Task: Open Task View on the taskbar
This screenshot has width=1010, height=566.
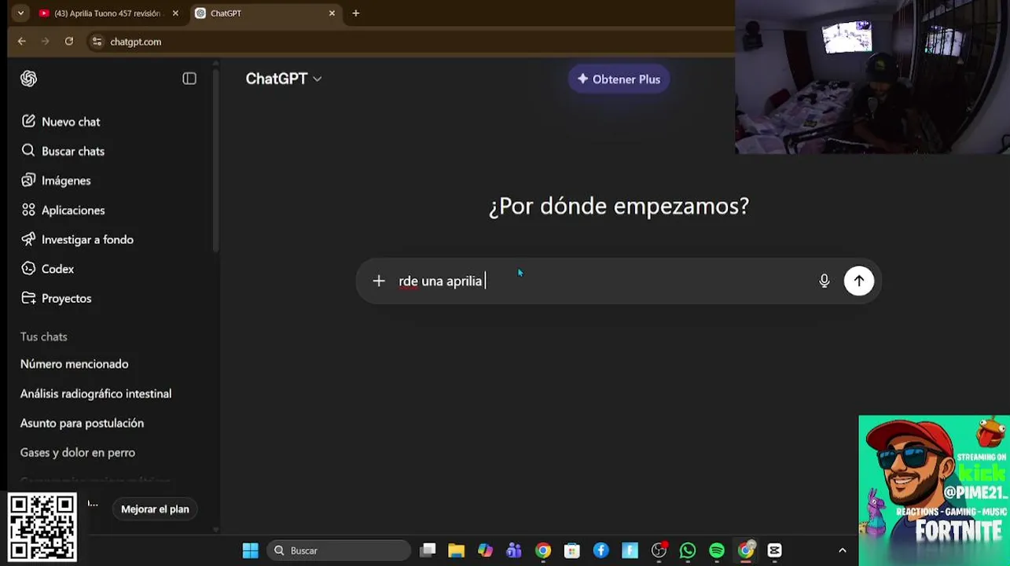Action: pos(428,551)
